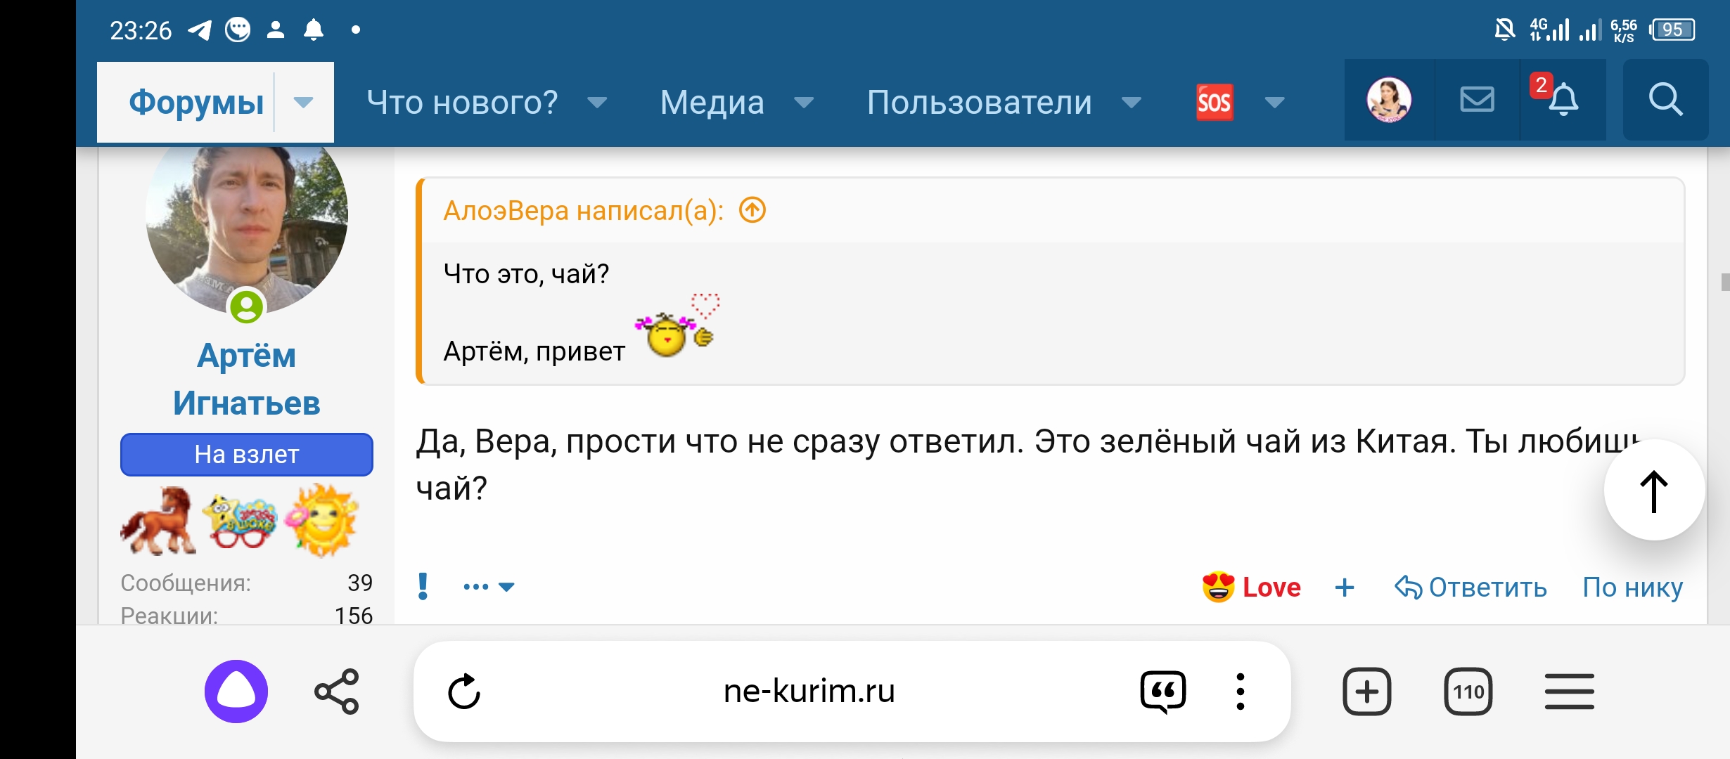Image resolution: width=1730 pixels, height=759 pixels.
Task: Open the notifications bell with 2 alerts
Action: [1563, 100]
